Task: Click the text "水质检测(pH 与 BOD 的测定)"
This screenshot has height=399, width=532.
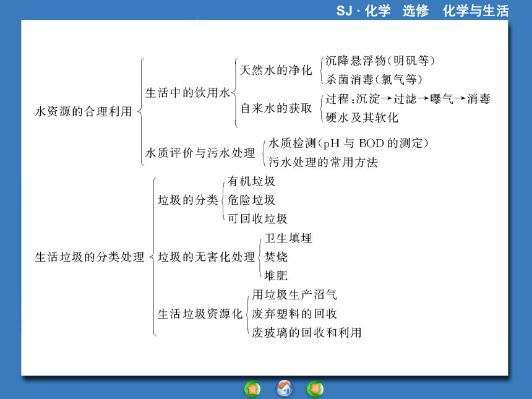Action: pyautogui.click(x=348, y=143)
